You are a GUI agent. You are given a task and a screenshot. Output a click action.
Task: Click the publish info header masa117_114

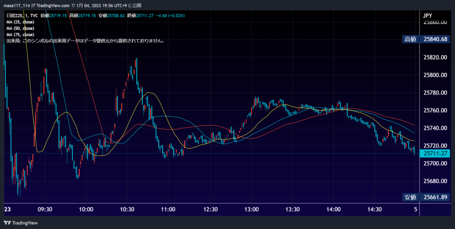pyautogui.click(x=72, y=5)
